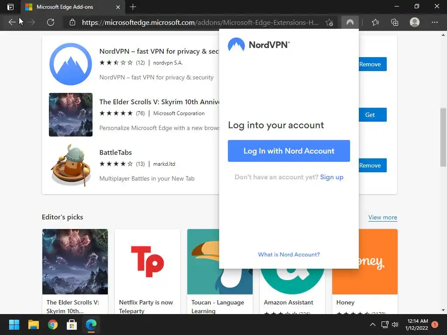Click scrollbar down arrow
The width and height of the screenshot is (447, 335).
coord(443,310)
